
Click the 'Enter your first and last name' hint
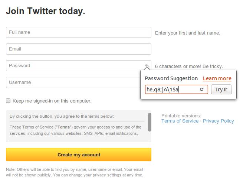tap(187, 33)
